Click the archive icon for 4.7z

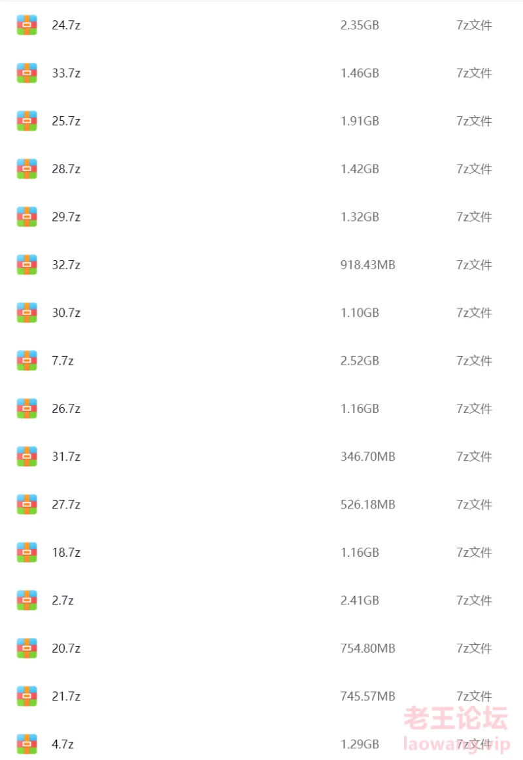27,744
